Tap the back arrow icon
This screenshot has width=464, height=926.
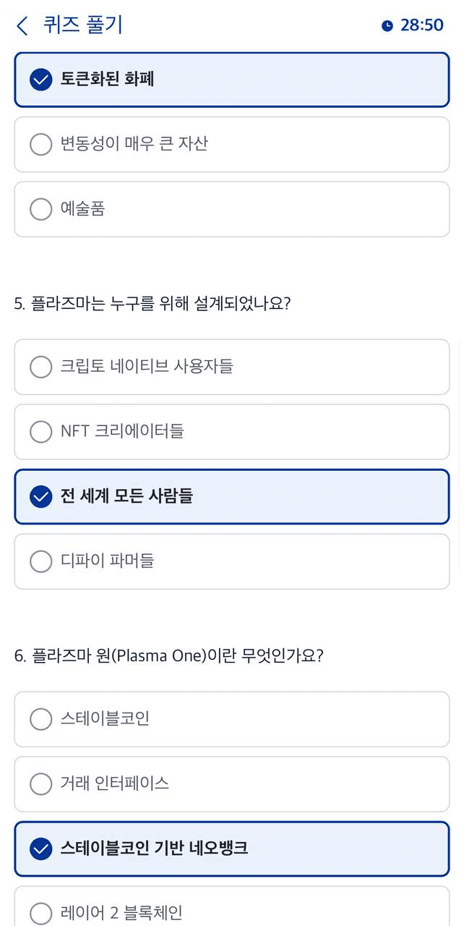pyautogui.click(x=22, y=26)
